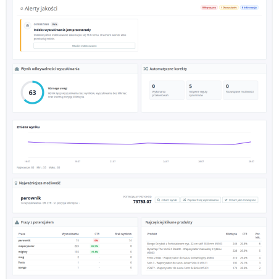Select the parownik row in phrases table
The width and height of the screenshot is (279, 279).
tap(75, 241)
